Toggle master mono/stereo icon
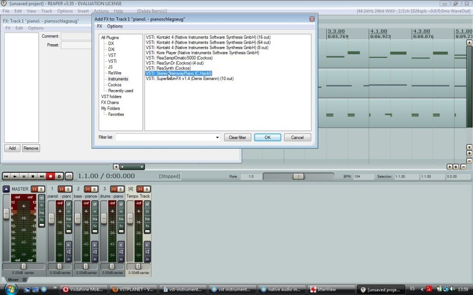 click(42, 198)
